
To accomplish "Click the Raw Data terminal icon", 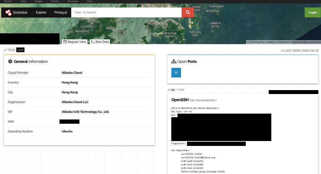I will (x=93, y=42).
